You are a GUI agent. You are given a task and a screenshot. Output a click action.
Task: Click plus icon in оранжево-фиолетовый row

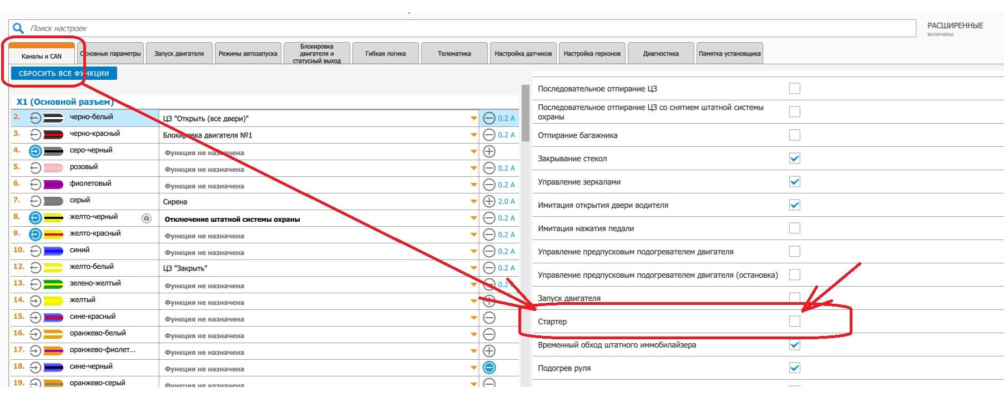[x=489, y=351]
